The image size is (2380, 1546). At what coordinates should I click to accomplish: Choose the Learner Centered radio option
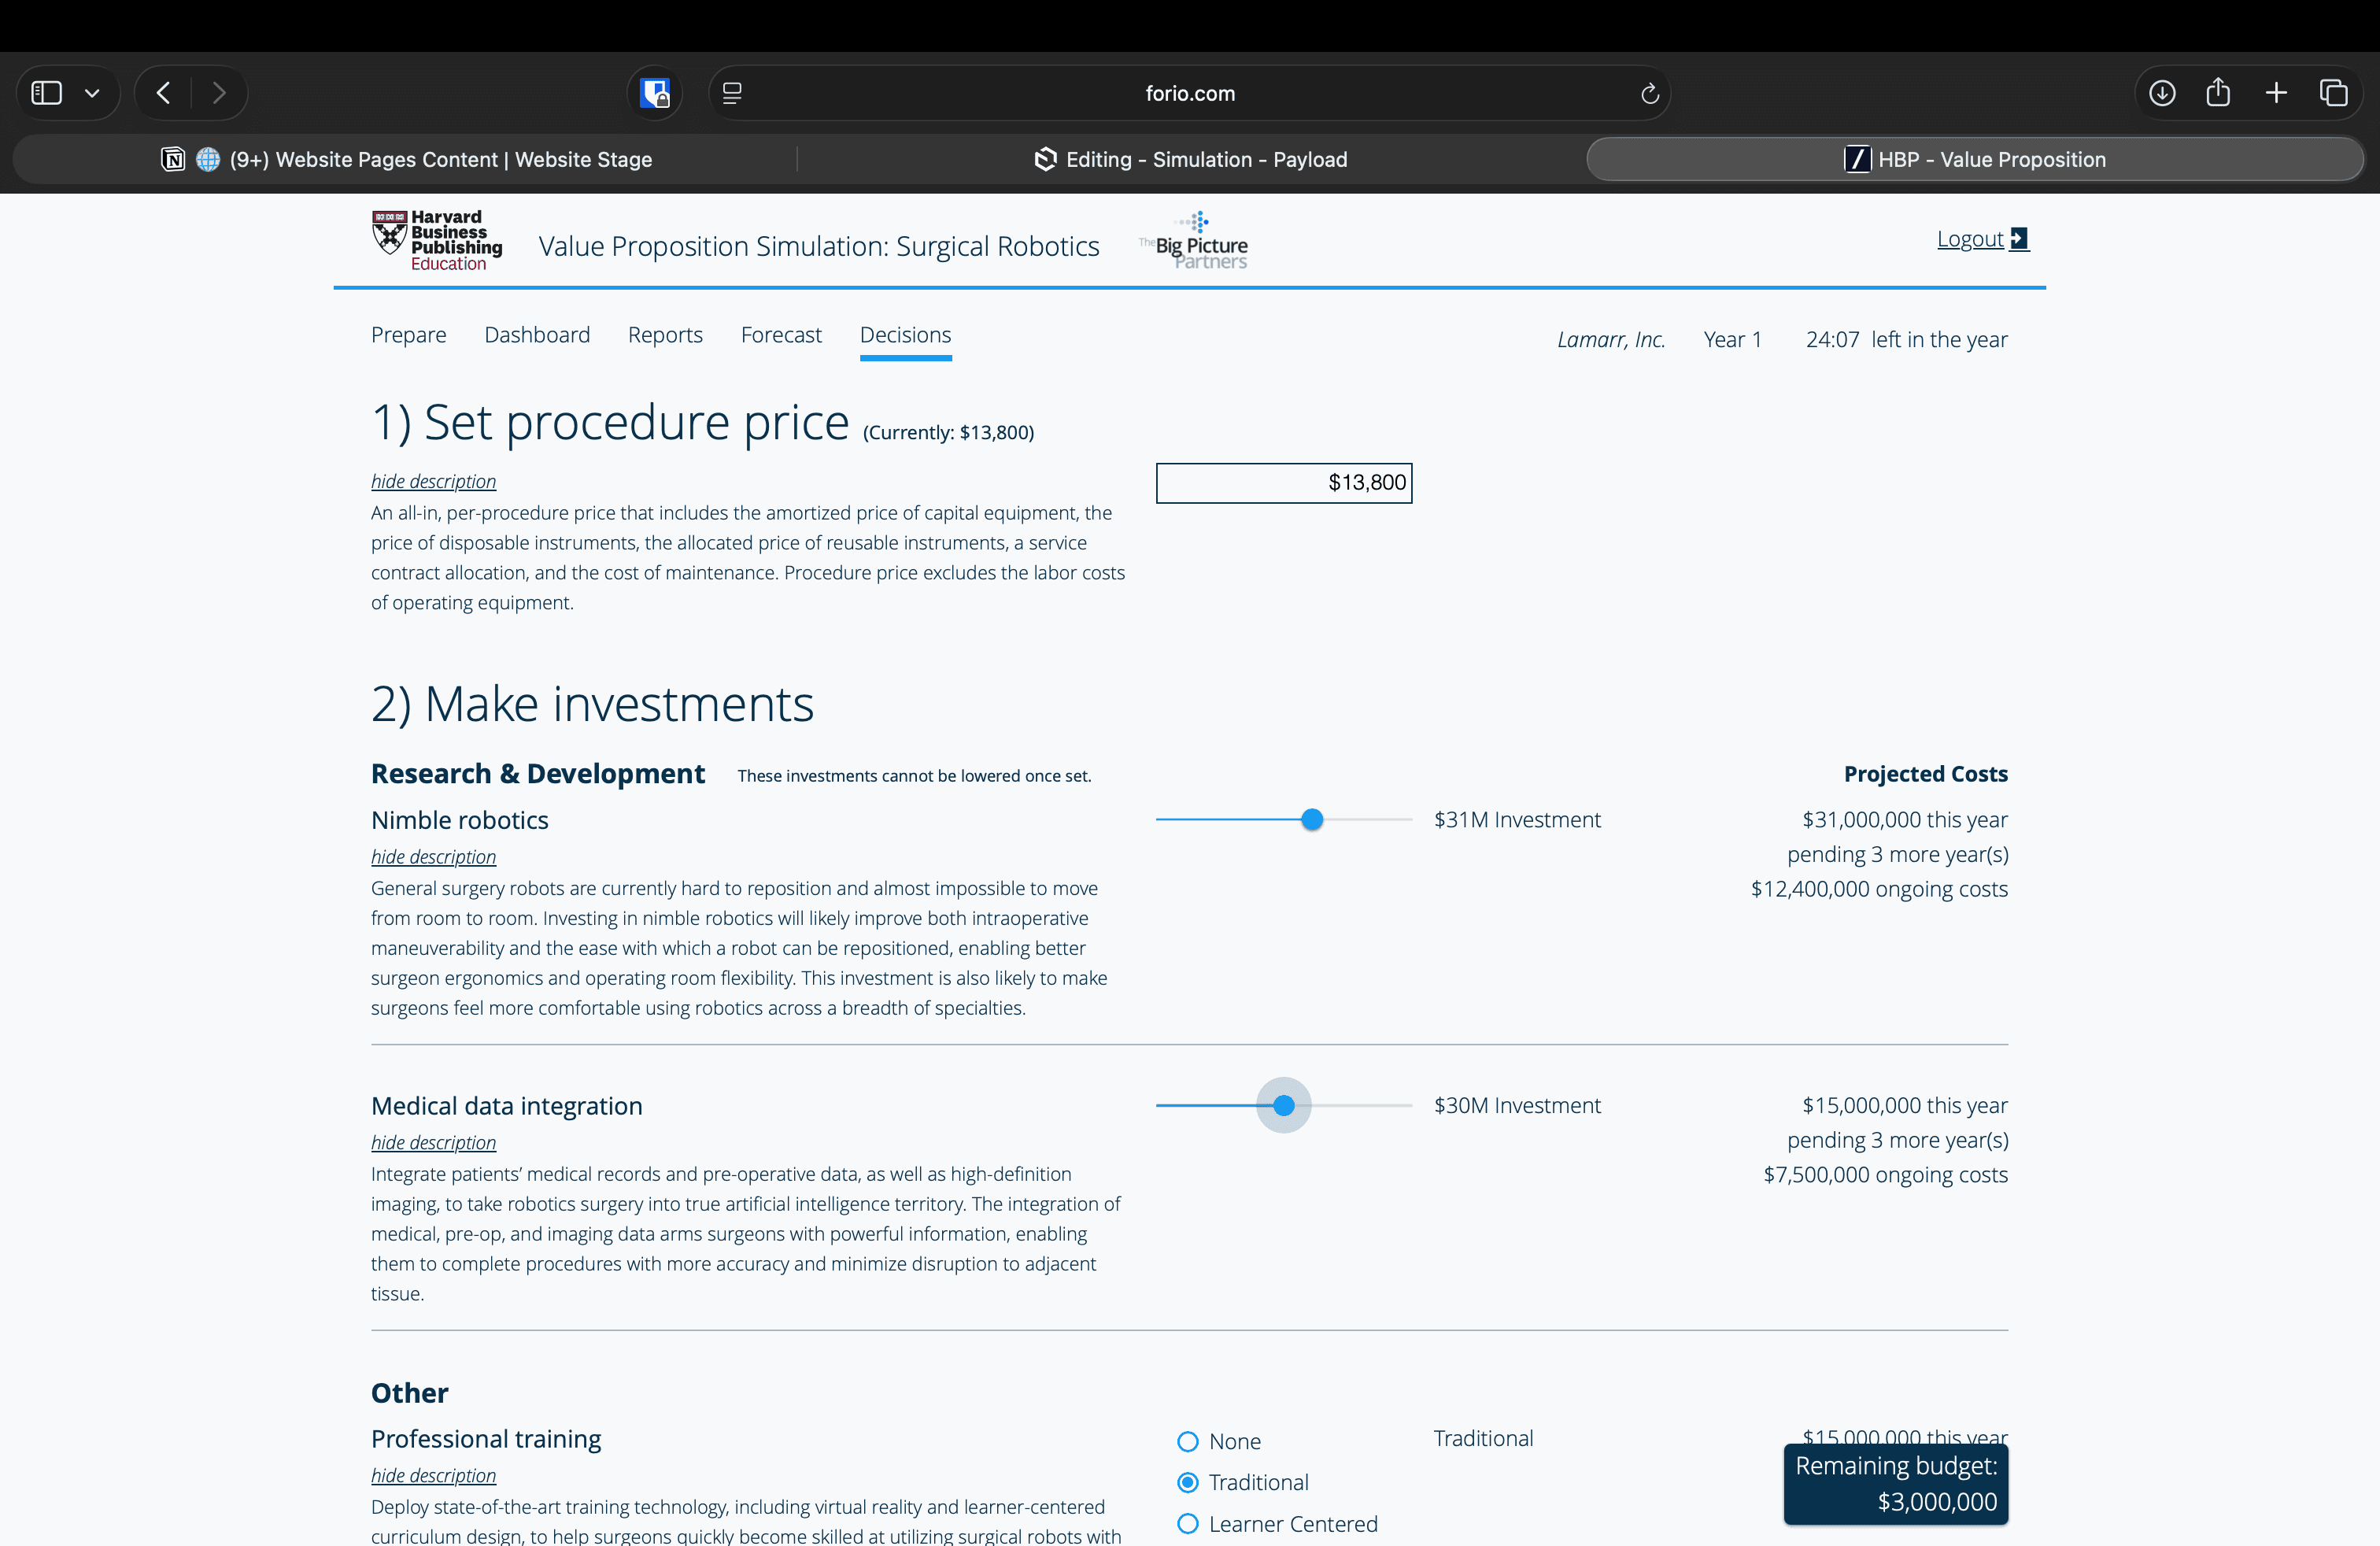1187,1523
